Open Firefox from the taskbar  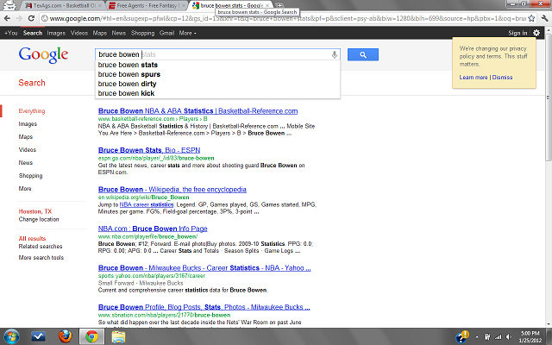(65, 336)
